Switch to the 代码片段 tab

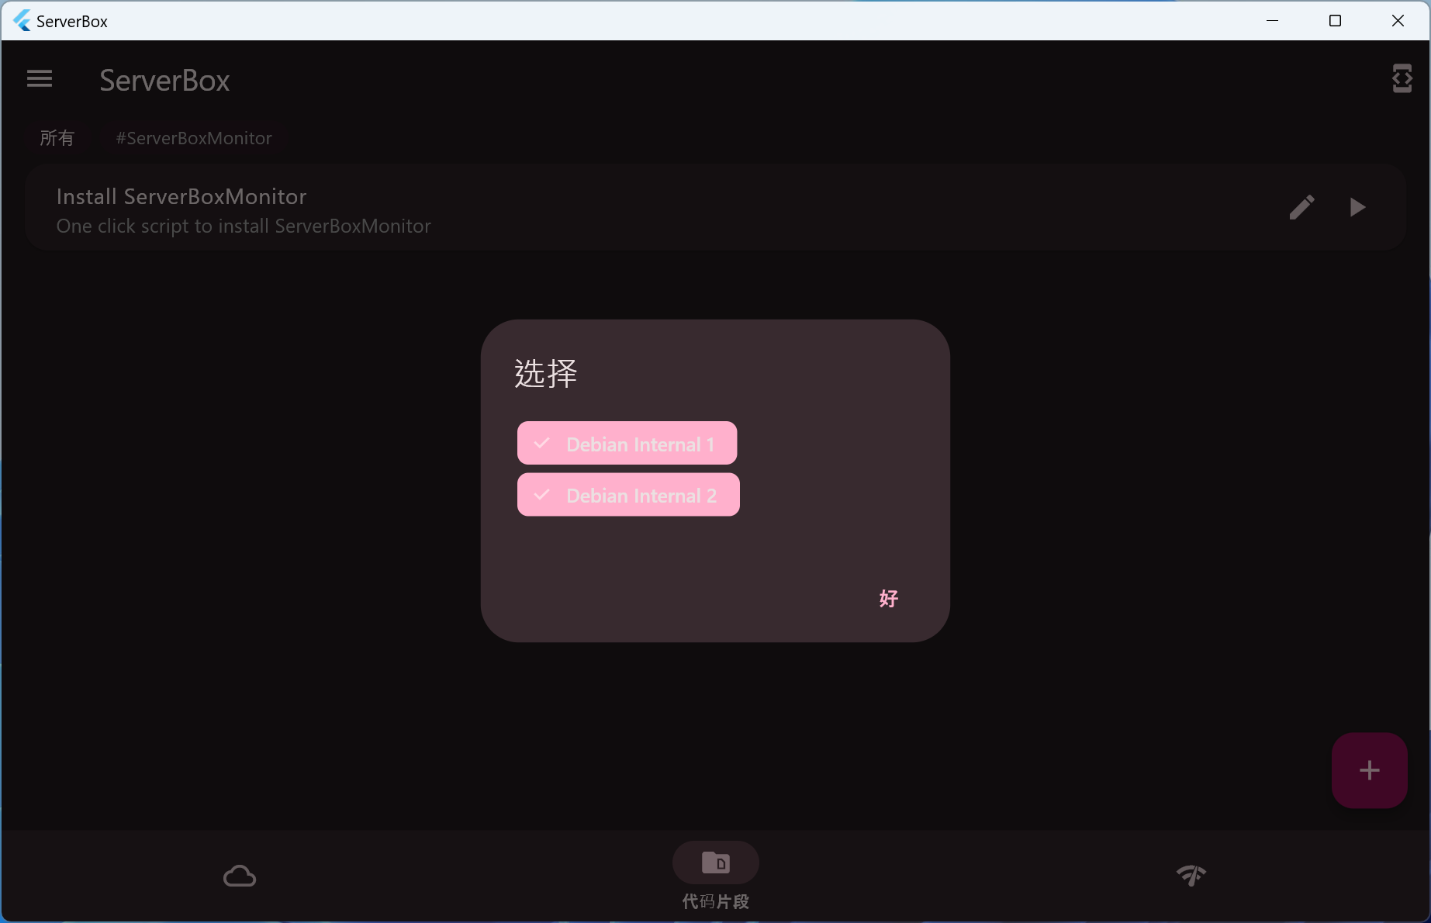(715, 876)
